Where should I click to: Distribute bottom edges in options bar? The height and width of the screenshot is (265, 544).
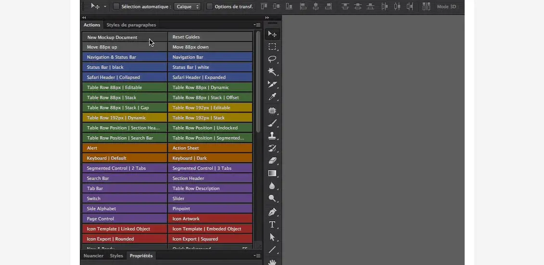pyautogui.click(x=370, y=6)
